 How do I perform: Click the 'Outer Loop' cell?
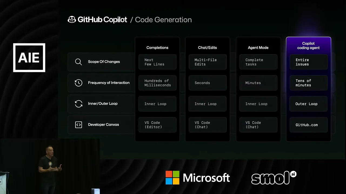click(308, 104)
